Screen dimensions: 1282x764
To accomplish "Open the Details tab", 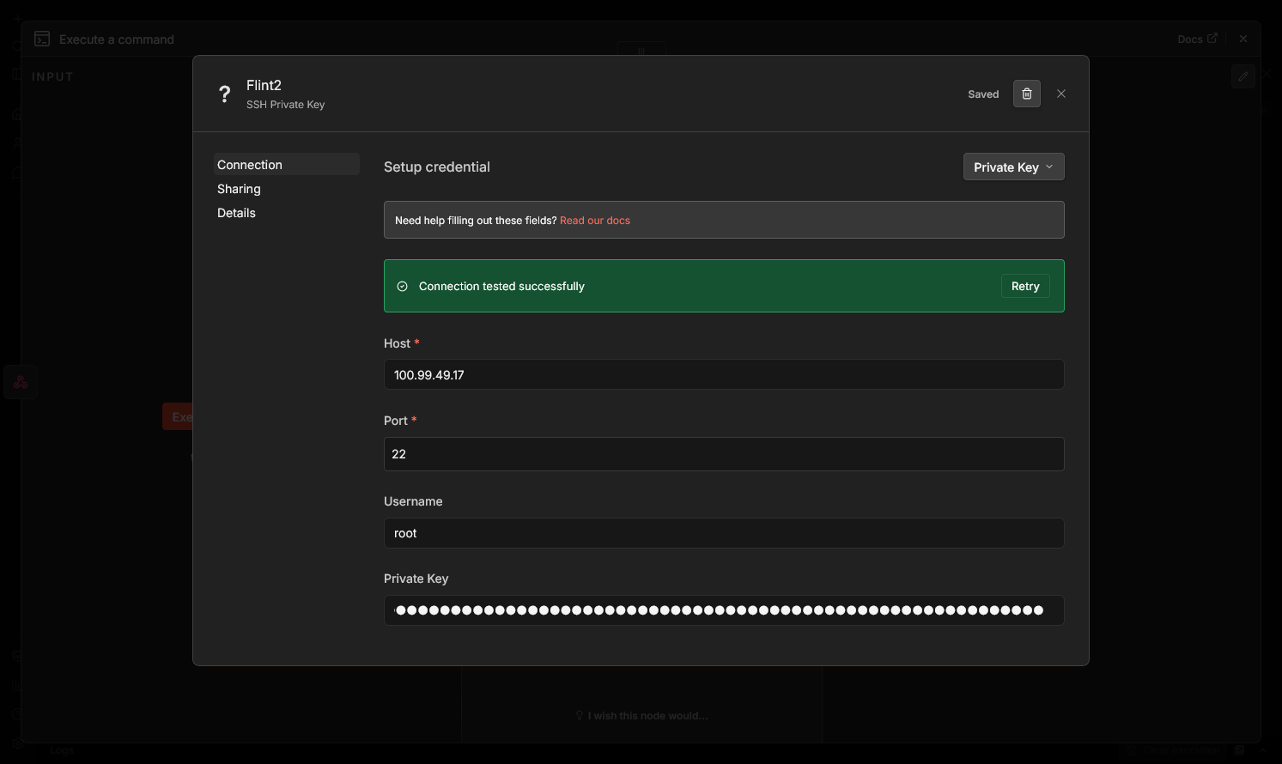I will click(286, 212).
